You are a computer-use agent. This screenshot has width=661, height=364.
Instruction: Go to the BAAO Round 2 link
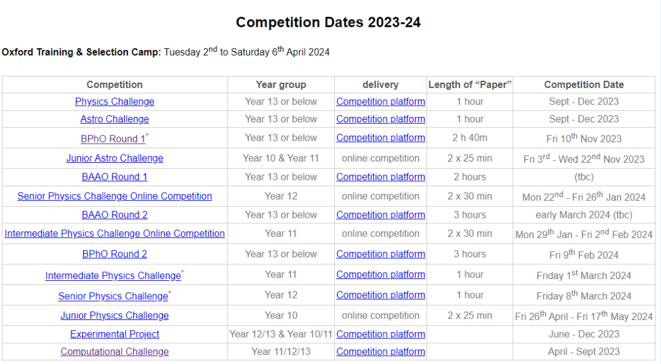pos(114,215)
